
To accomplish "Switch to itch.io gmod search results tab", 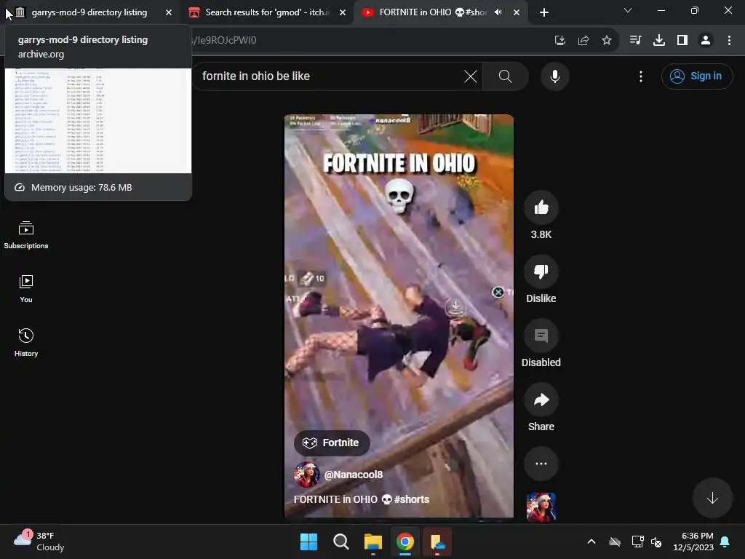I will pyautogui.click(x=268, y=12).
